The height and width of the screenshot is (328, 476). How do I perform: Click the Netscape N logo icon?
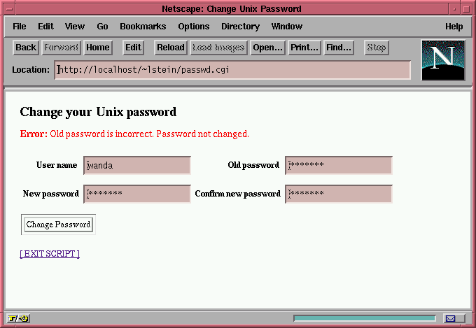click(443, 59)
